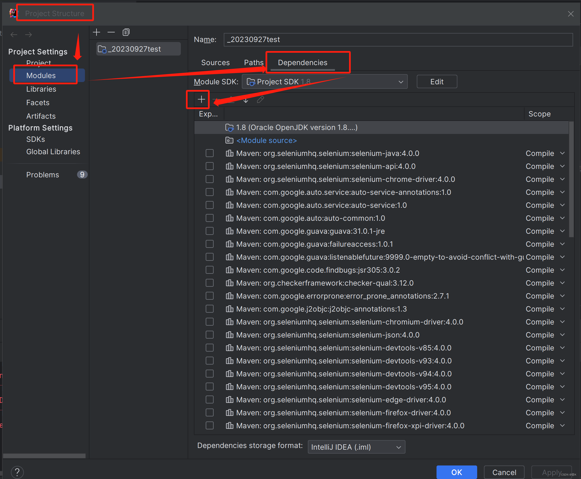Close the Project Structure dialog
Screen dimensions: 581x479
(x=571, y=14)
